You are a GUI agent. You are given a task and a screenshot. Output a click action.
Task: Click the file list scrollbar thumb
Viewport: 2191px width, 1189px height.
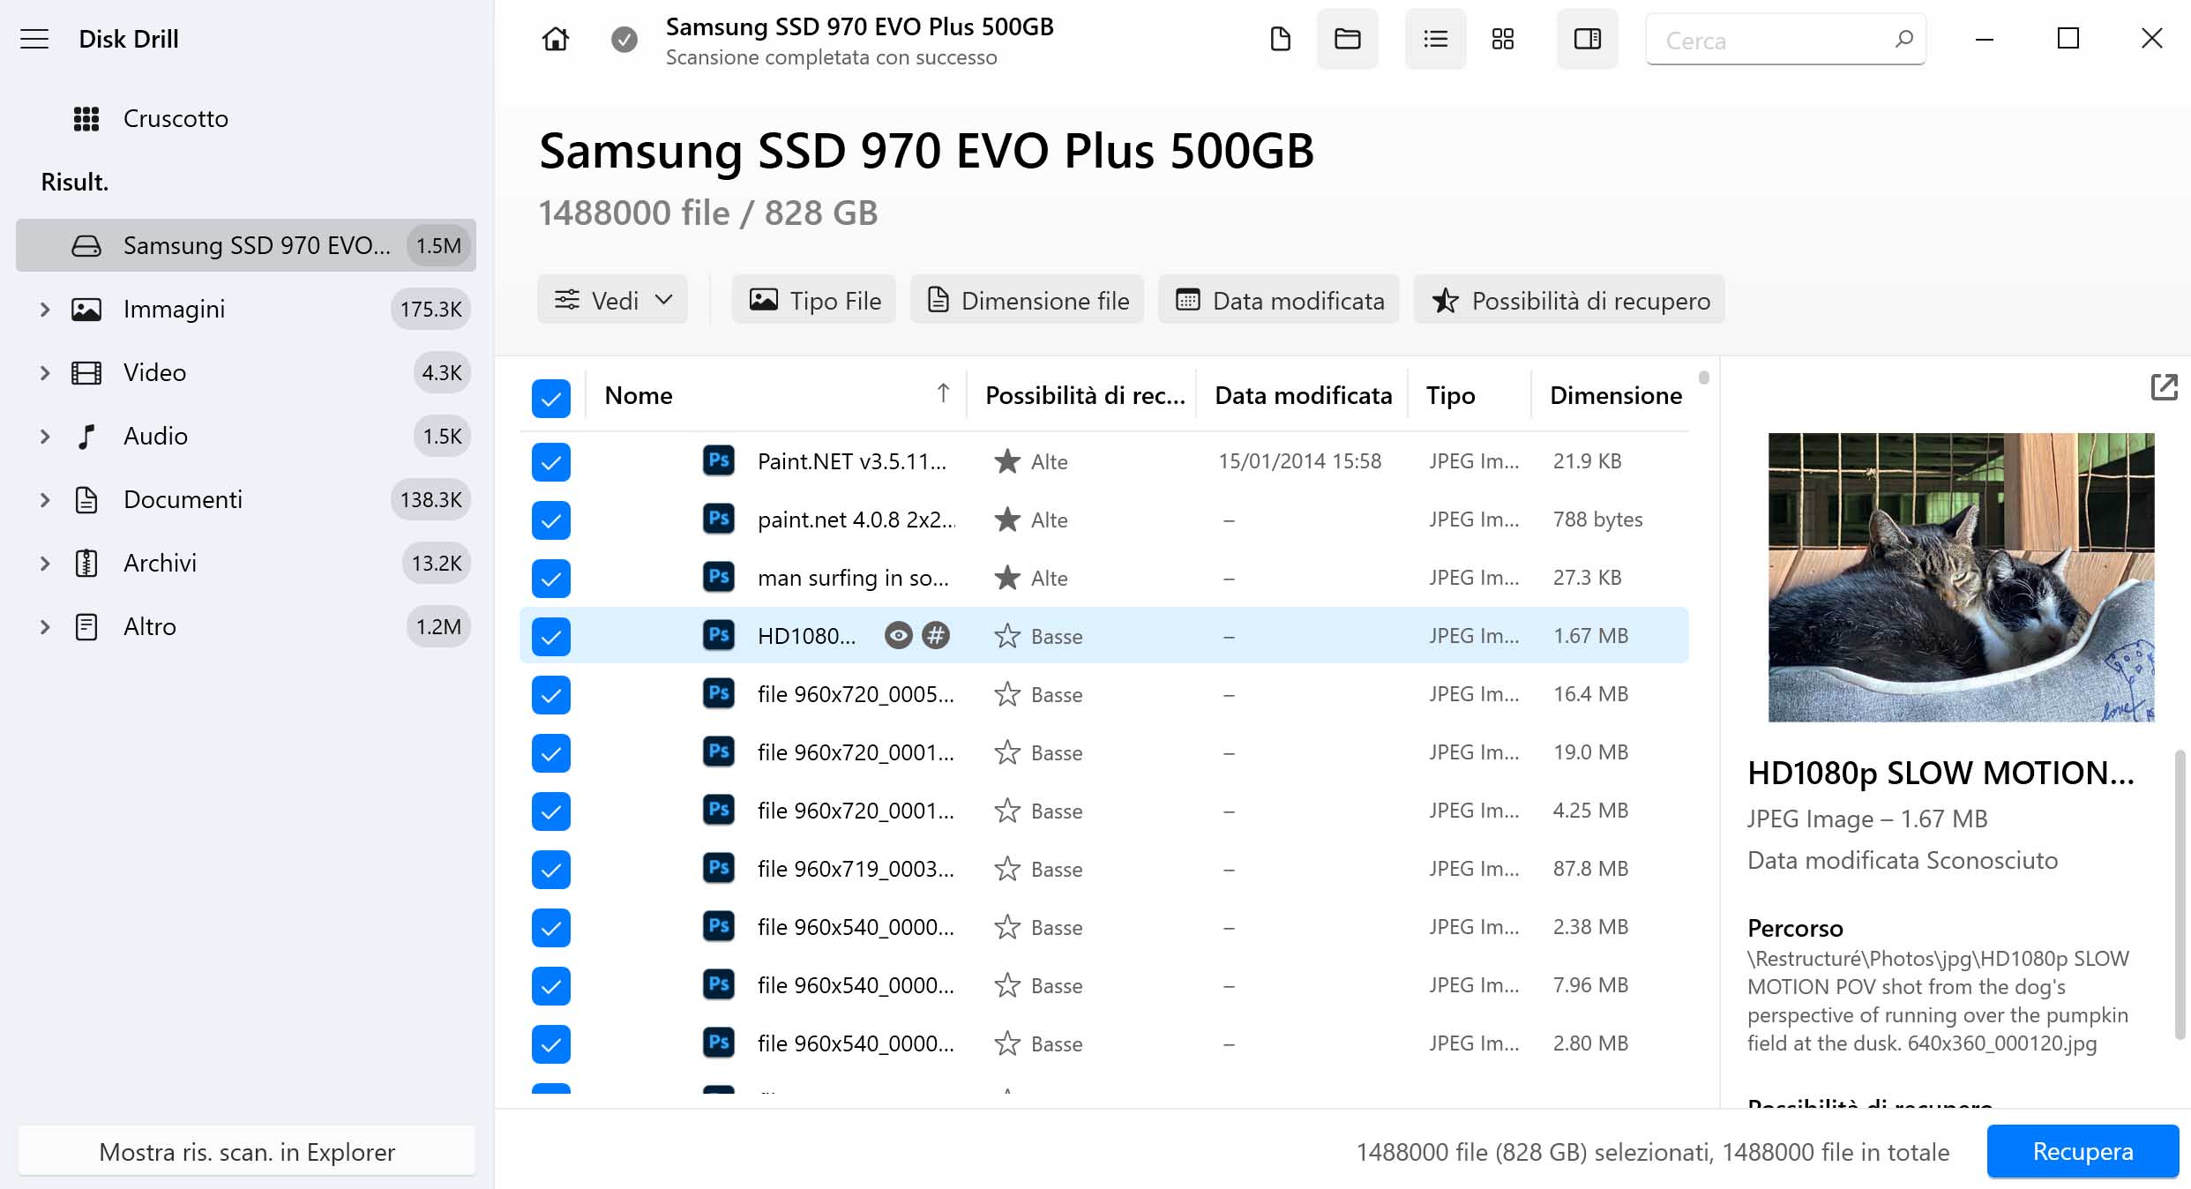1703,378
